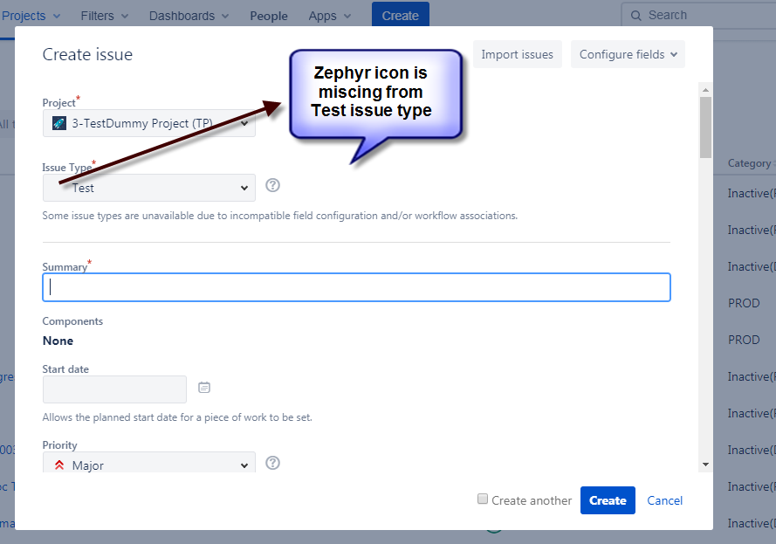
Task: Click the Search field in the header
Action: [x=699, y=16]
